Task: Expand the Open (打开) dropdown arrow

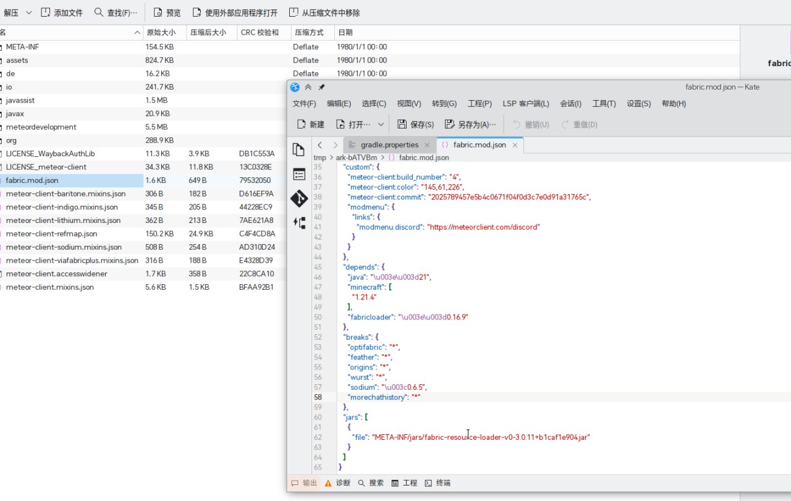Action: 381,124
